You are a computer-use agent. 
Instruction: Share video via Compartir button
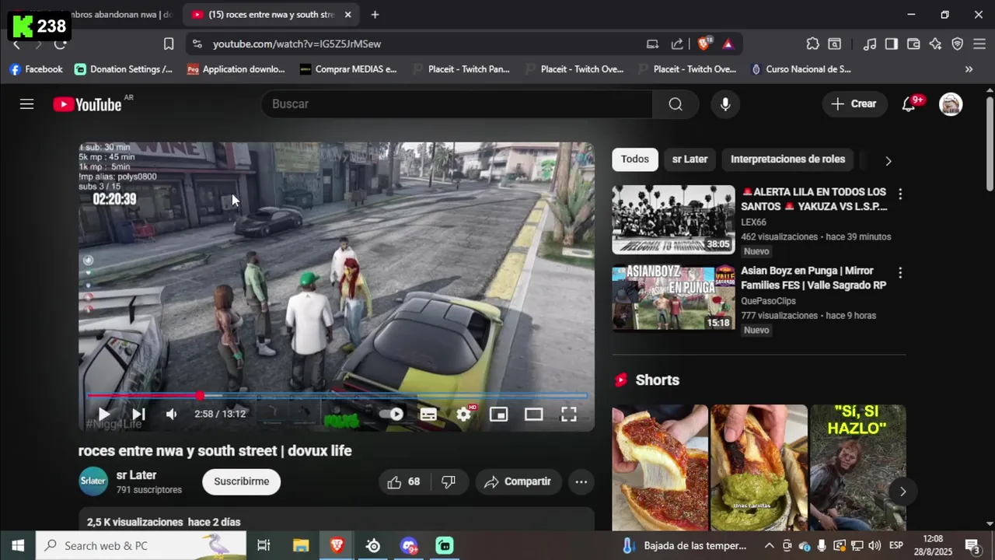(518, 482)
